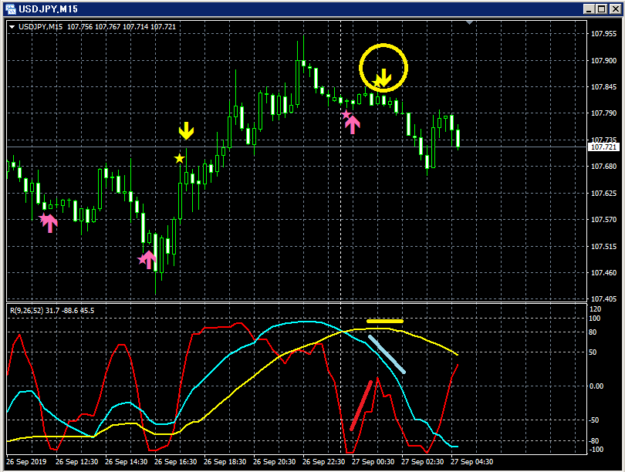625x472 pixels.
Task: Click the 107.460 price scale label
Action: tap(603, 273)
